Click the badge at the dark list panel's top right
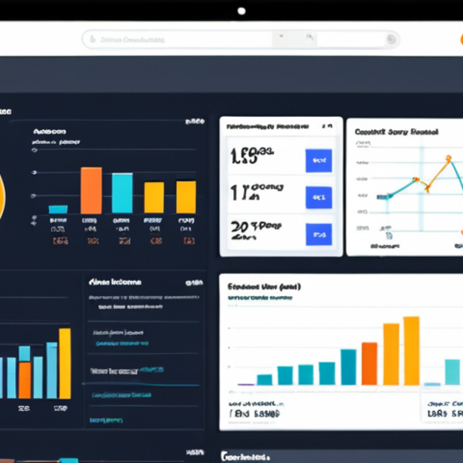Screen dimensions: 463x463 pyautogui.click(x=194, y=283)
